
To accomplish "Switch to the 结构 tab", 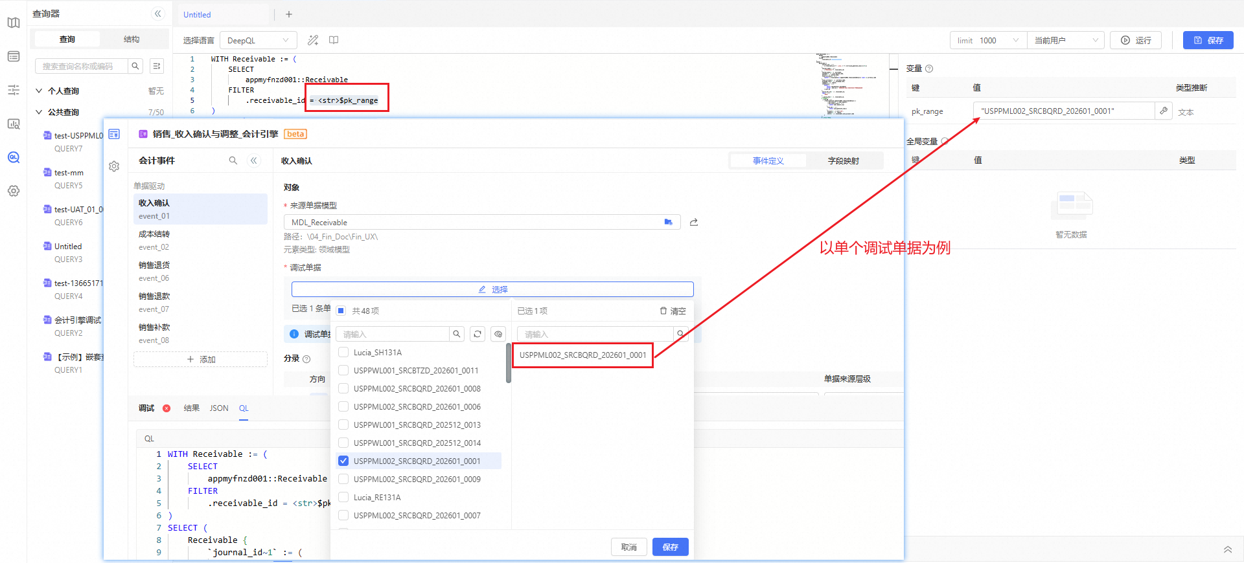I will point(132,39).
